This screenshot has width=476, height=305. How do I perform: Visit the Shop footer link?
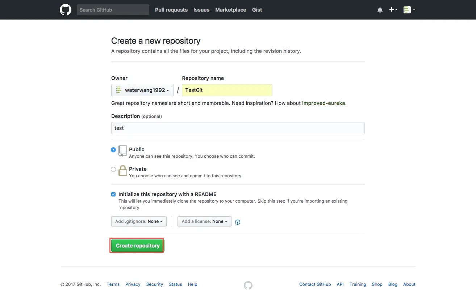click(x=377, y=284)
